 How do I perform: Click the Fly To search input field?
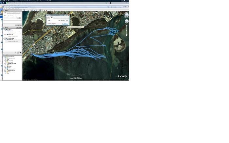(11, 18)
